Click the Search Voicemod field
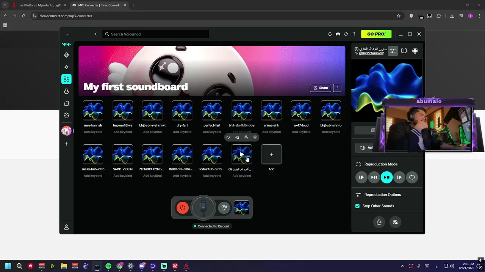Viewport: 485px width, 272px height. (x=156, y=34)
